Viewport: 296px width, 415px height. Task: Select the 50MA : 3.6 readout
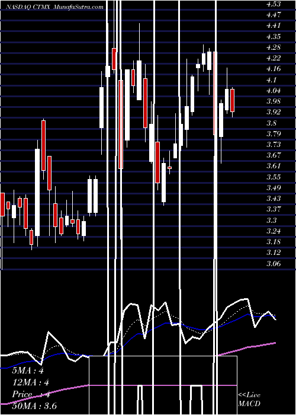34,406
